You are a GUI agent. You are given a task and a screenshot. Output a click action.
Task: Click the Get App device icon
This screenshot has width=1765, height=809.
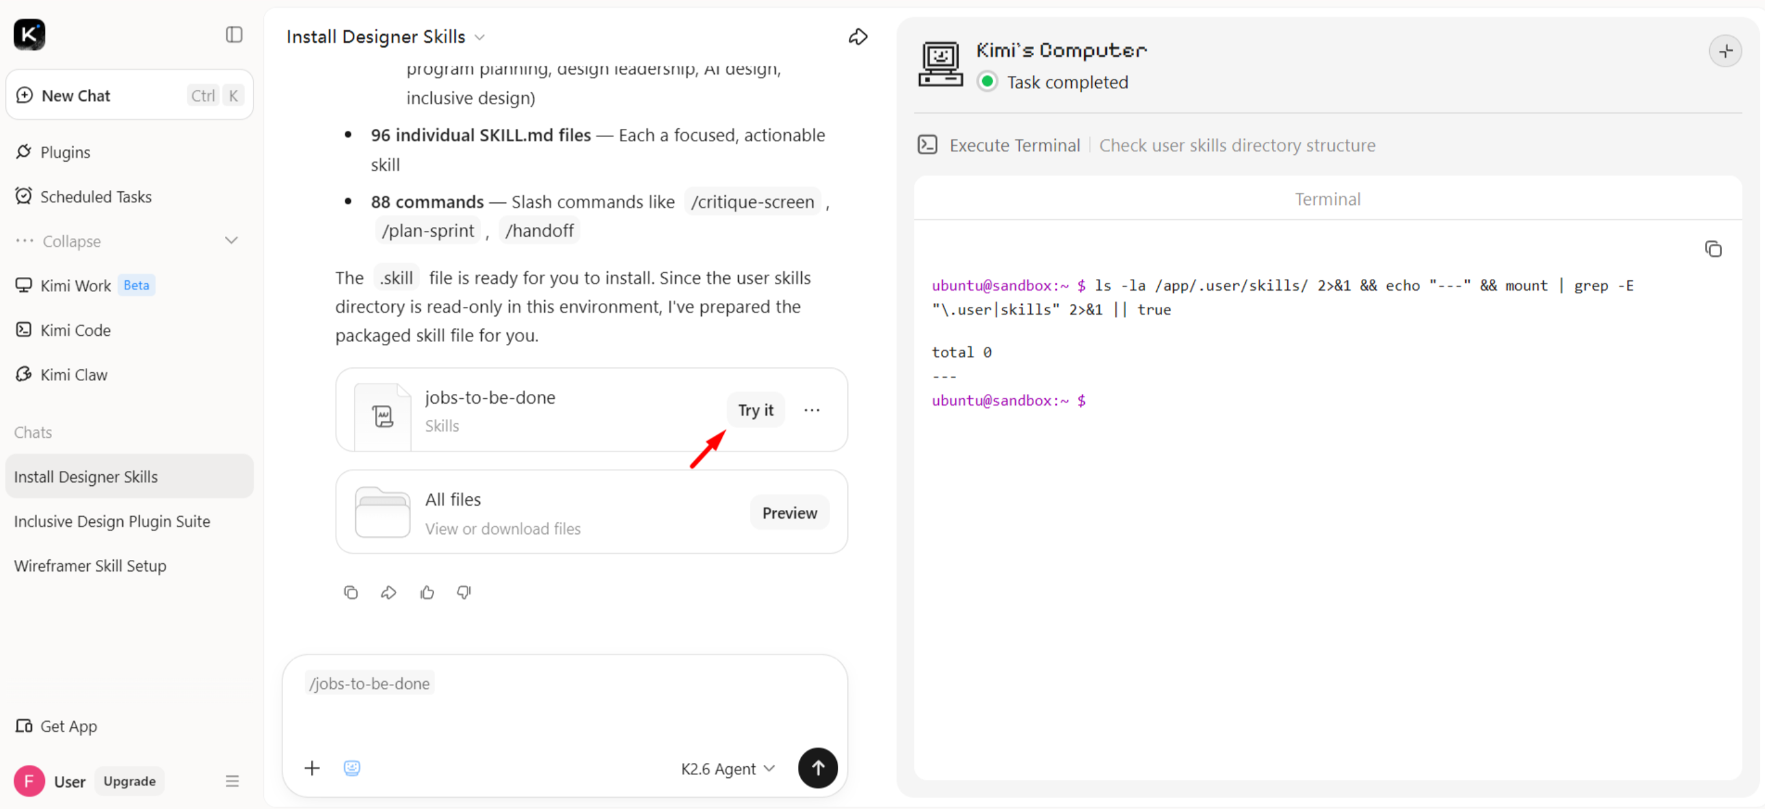click(24, 725)
